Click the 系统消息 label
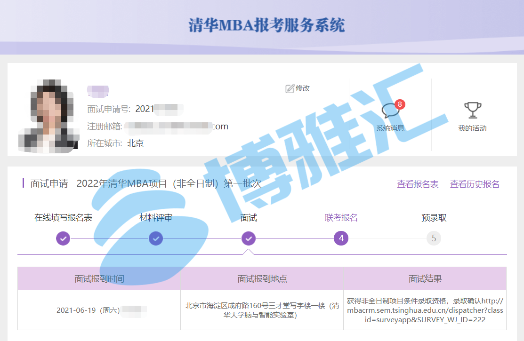Viewport: 524px width, 341px height. pos(390,128)
